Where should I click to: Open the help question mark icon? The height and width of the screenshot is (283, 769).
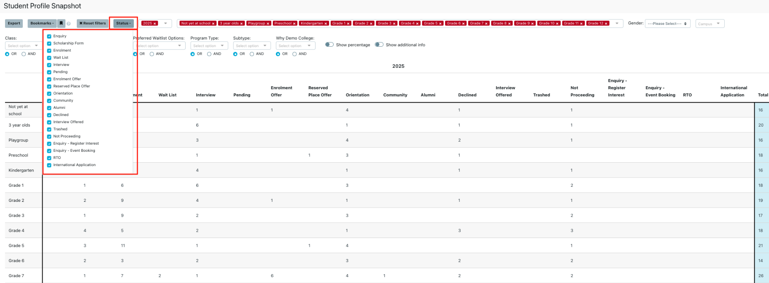coord(69,24)
